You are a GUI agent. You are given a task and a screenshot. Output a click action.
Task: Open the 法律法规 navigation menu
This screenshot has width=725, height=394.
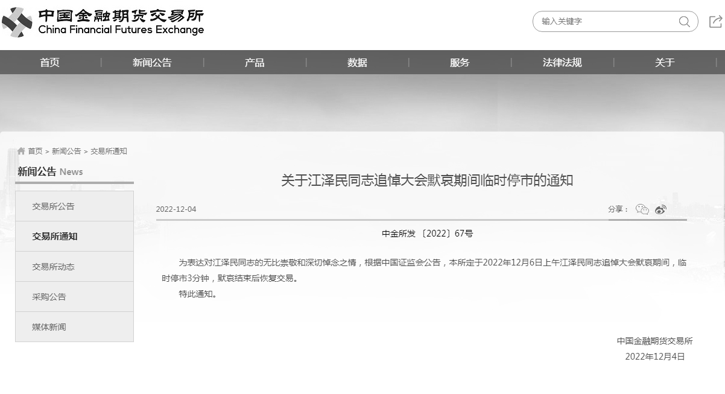(562, 62)
